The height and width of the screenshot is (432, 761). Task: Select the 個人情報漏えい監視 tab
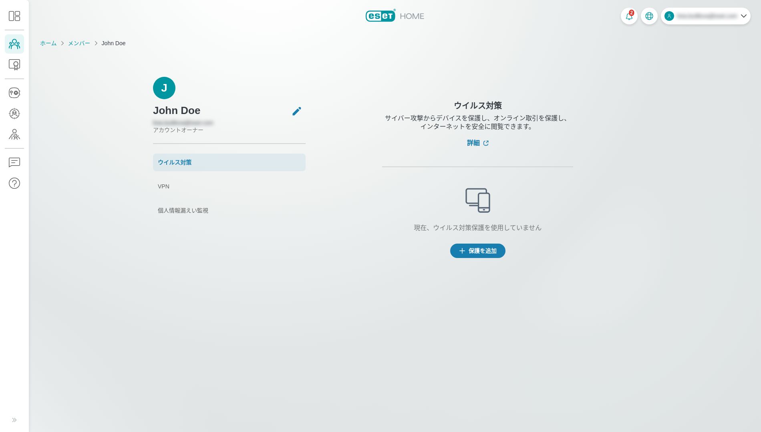click(x=229, y=210)
